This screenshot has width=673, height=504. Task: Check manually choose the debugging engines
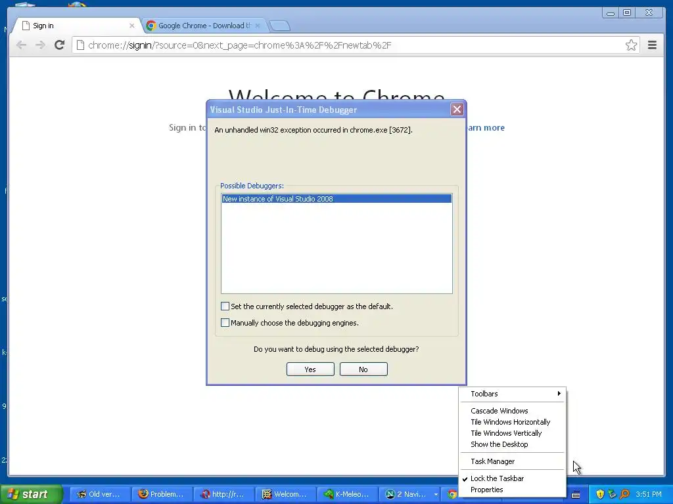coord(225,323)
